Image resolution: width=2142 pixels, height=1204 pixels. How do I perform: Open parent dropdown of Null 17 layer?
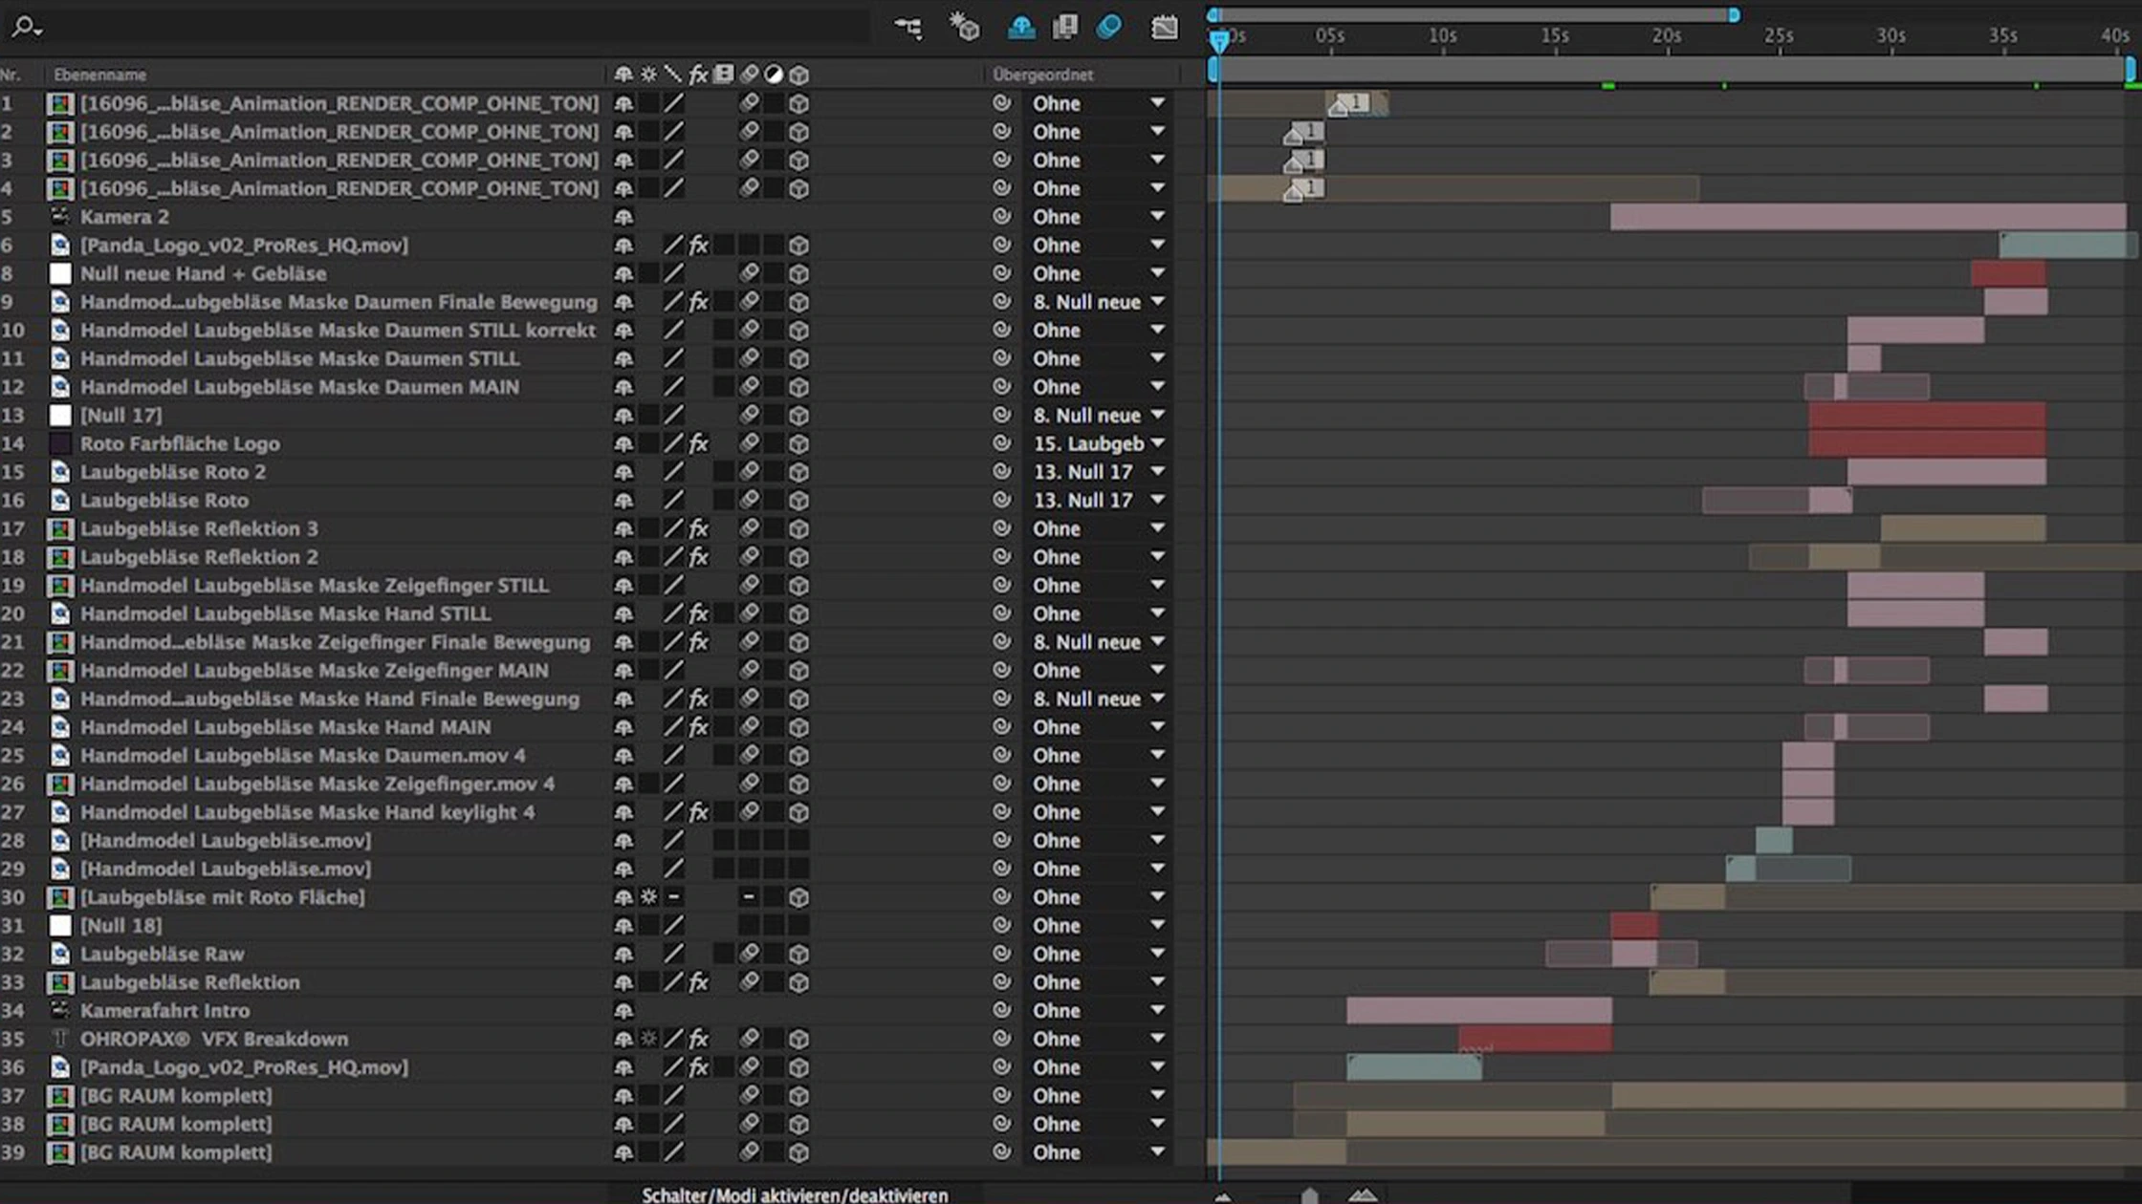click(x=1098, y=416)
